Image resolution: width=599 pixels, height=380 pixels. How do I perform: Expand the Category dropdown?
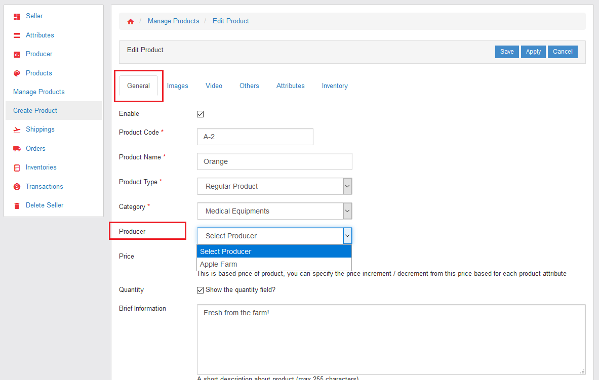[x=274, y=211]
